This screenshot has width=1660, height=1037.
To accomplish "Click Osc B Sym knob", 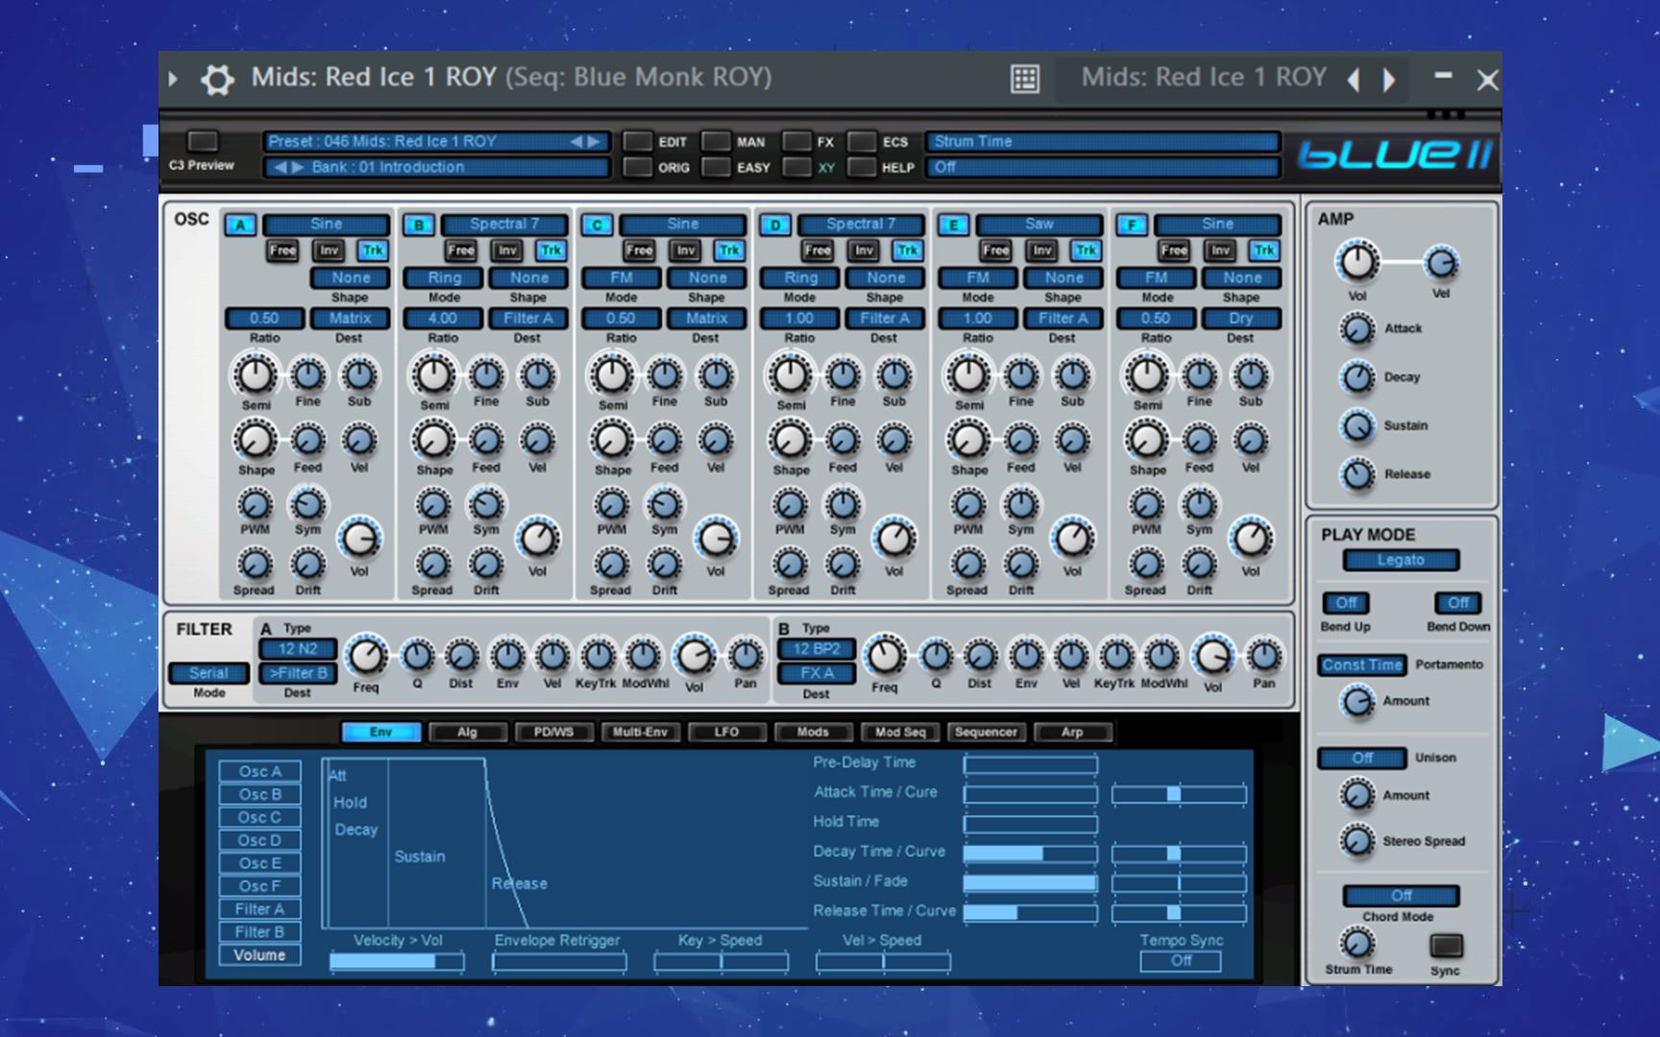I will pos(486,504).
